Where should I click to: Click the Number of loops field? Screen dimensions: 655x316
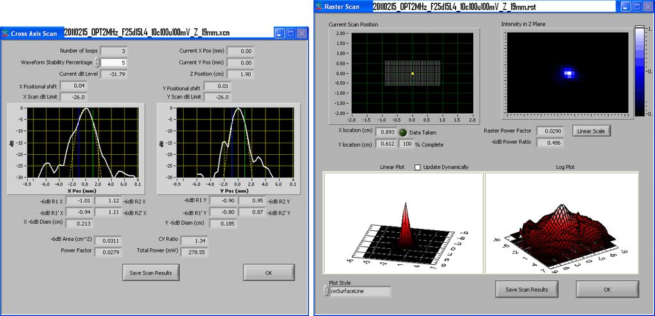pos(114,51)
